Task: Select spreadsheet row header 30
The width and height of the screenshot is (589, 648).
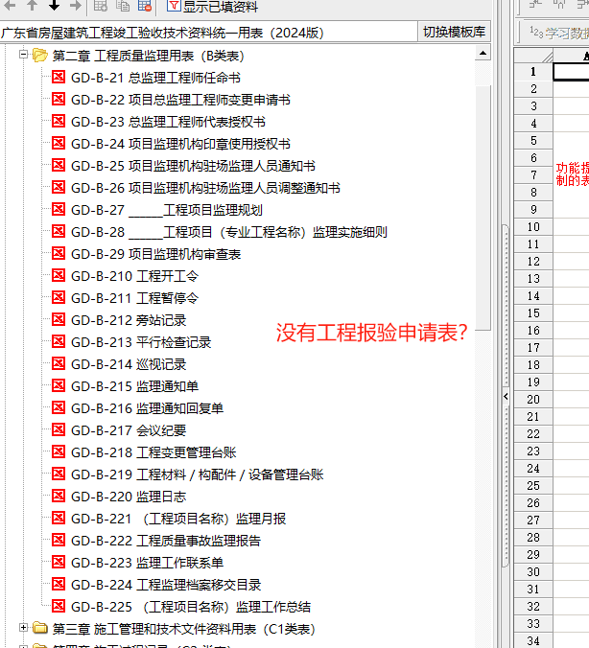Action: tap(533, 572)
